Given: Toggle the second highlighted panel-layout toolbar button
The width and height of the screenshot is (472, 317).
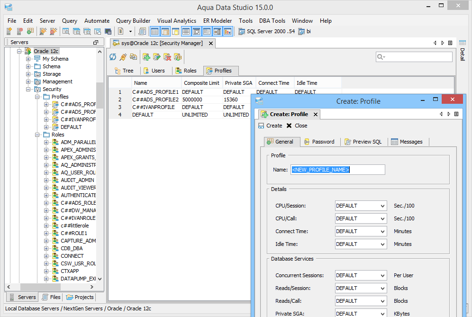Looking at the screenshot, I should 165,31.
